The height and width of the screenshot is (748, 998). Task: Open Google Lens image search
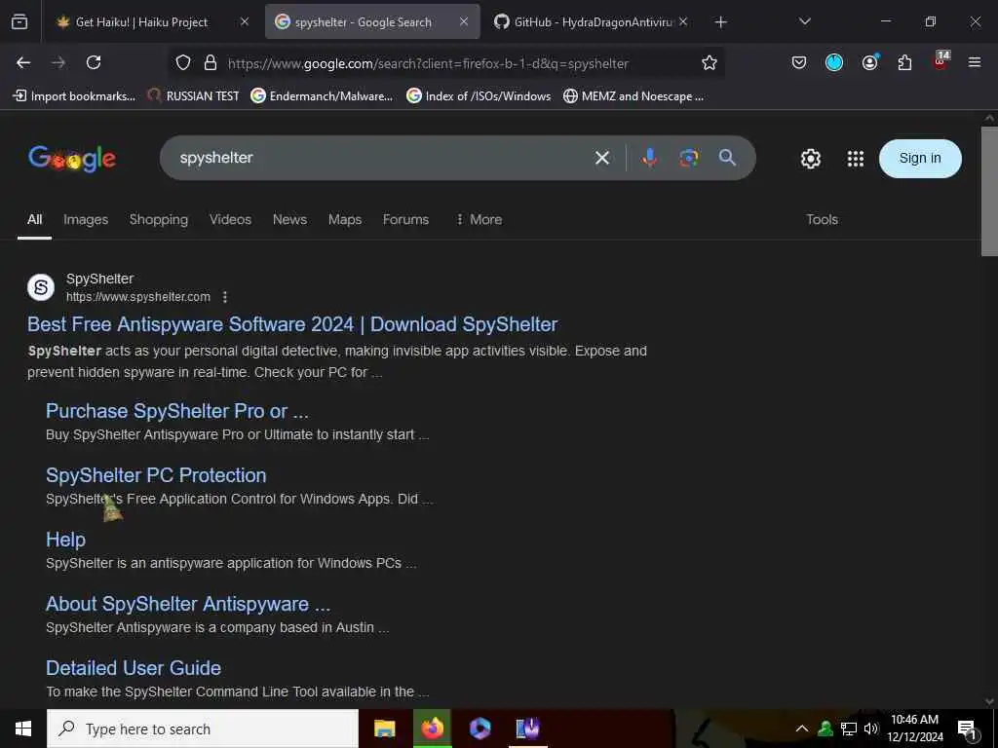pyautogui.click(x=689, y=158)
